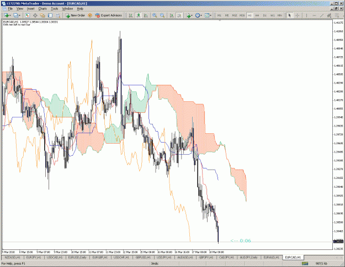The height and width of the screenshot is (267, 345).
Task: Select the Crosshair tool
Action: click(298, 15)
